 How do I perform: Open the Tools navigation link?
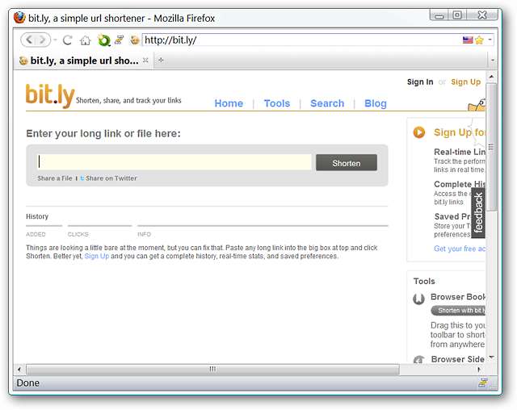pyautogui.click(x=277, y=103)
